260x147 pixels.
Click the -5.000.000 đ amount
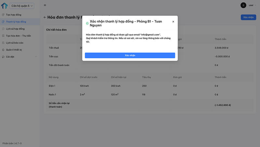click(222, 56)
